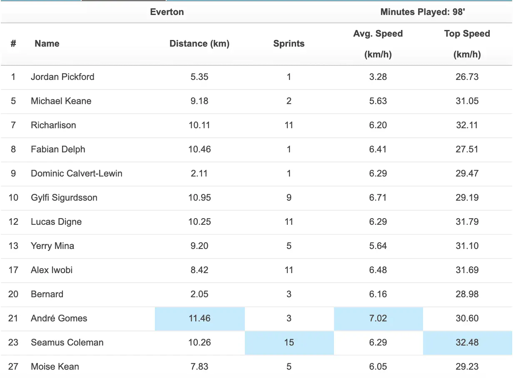
Task: Click Alex Iwobi's name in the table
Action: 52,270
